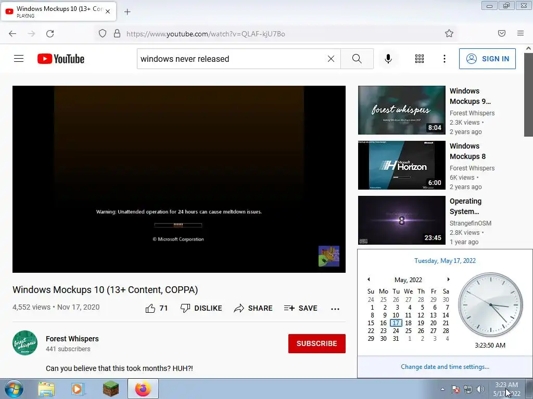Open volume speaker tray icon
The height and width of the screenshot is (399, 533).
pos(480,389)
